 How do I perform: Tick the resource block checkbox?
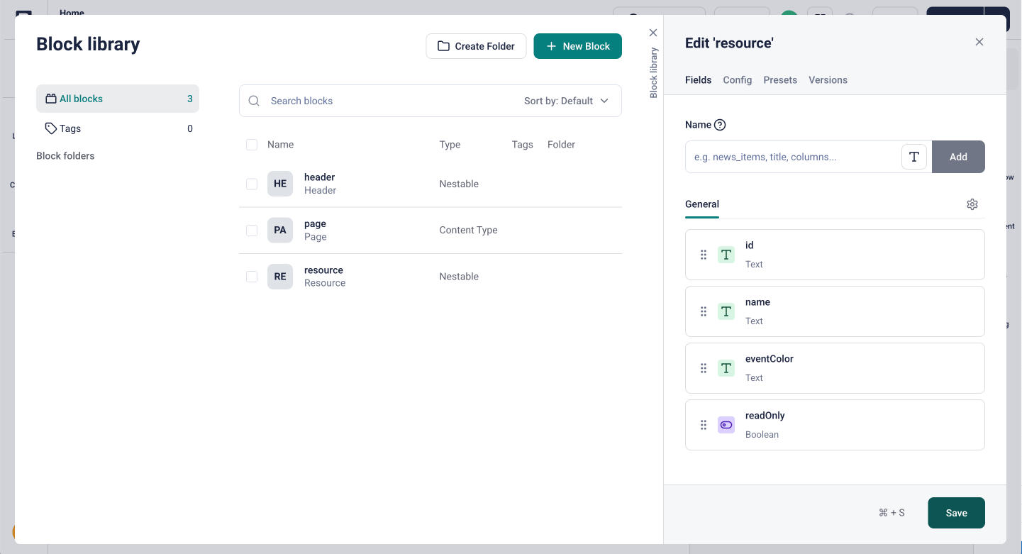coord(252,277)
